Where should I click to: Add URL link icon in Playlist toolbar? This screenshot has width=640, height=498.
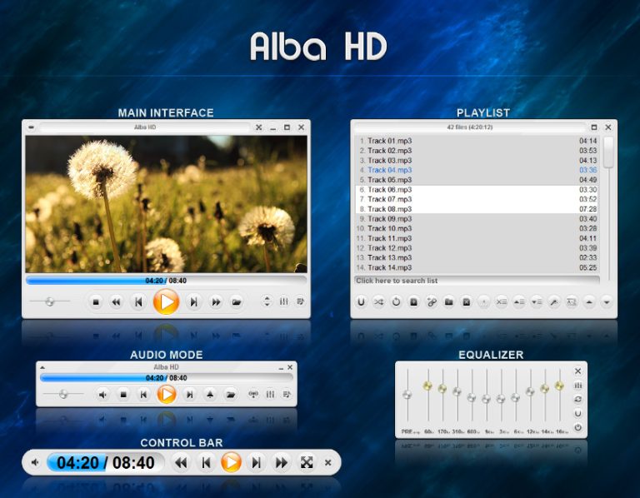(432, 301)
